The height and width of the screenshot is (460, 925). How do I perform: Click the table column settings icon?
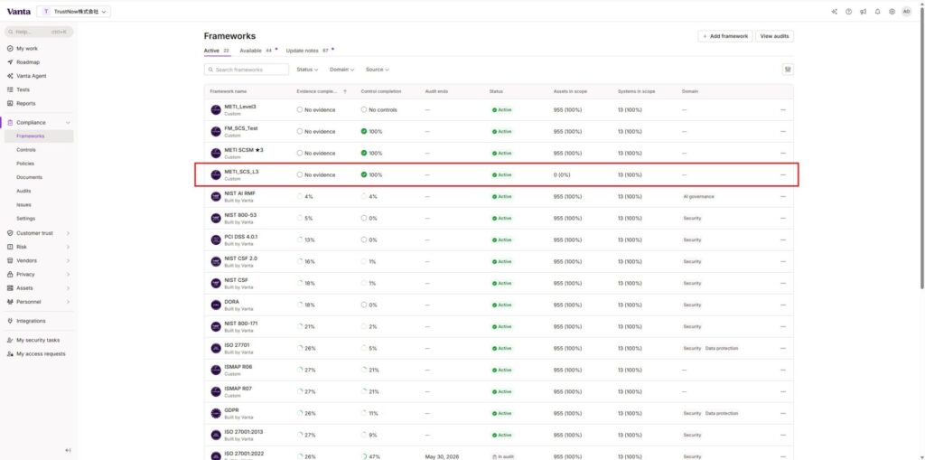(787, 70)
